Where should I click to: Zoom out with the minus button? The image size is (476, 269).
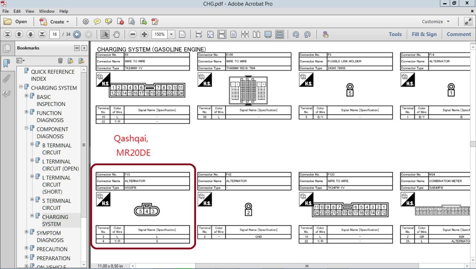click(x=133, y=34)
